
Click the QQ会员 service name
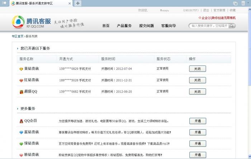(x=30, y=121)
